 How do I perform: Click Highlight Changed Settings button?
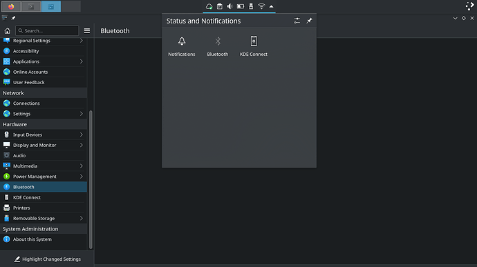click(47, 259)
